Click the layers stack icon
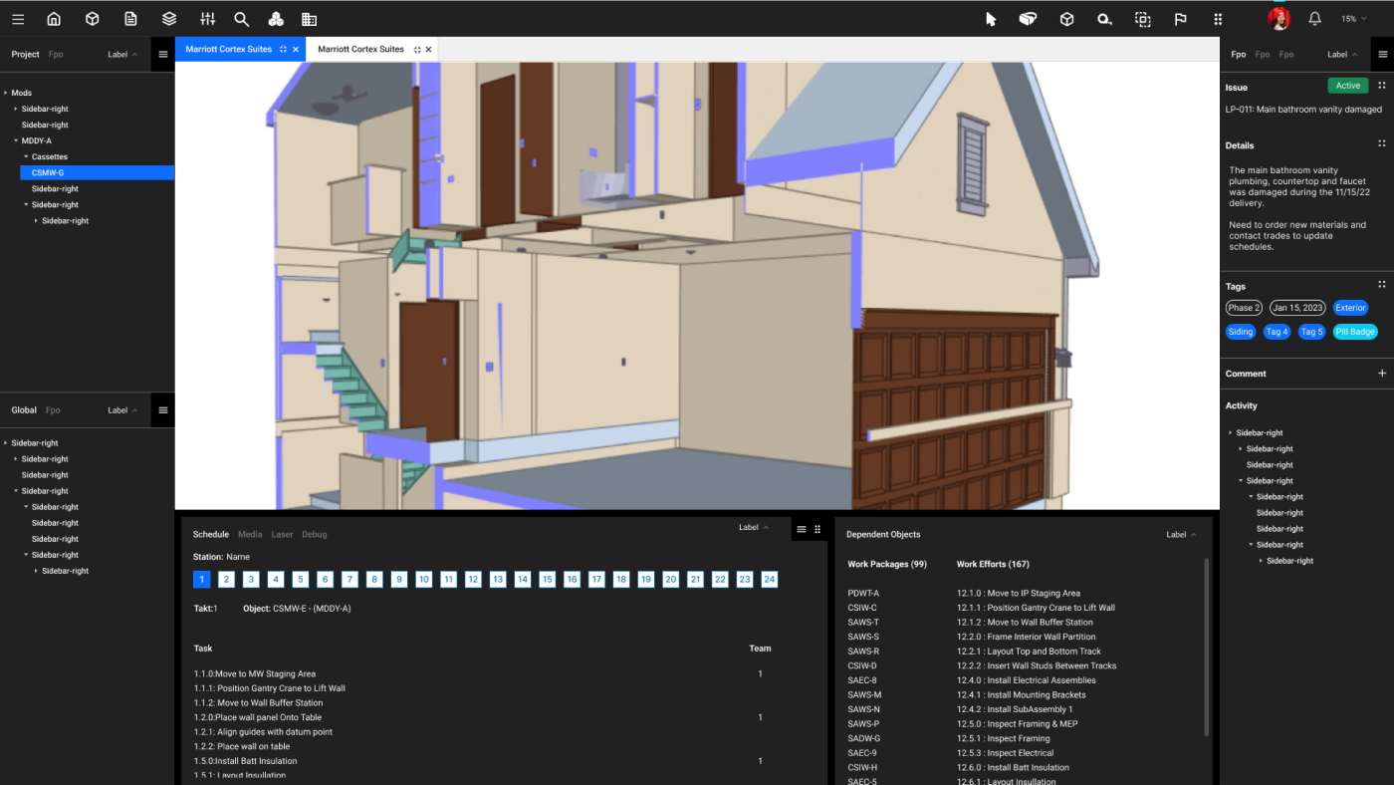Viewport: 1394px width, 785px height. 169,19
